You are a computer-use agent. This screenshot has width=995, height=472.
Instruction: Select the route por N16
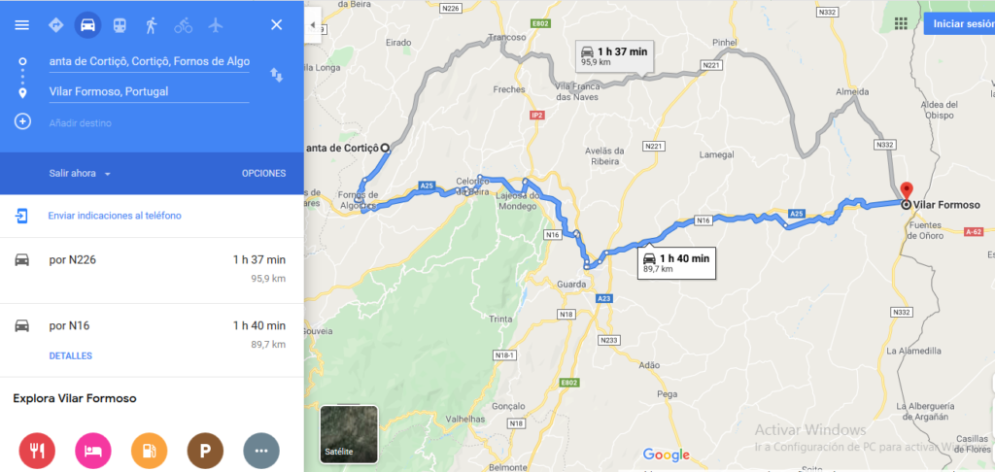tap(152, 340)
